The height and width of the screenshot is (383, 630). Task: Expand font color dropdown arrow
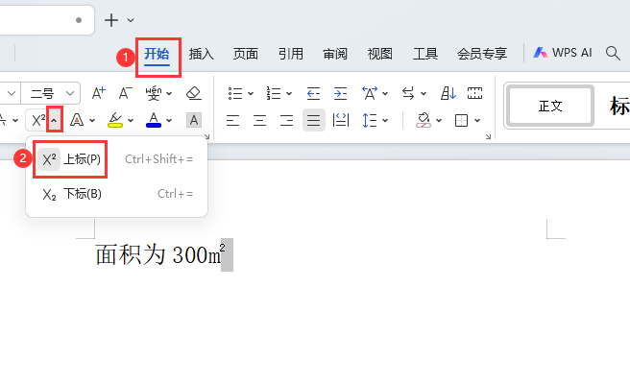(169, 120)
